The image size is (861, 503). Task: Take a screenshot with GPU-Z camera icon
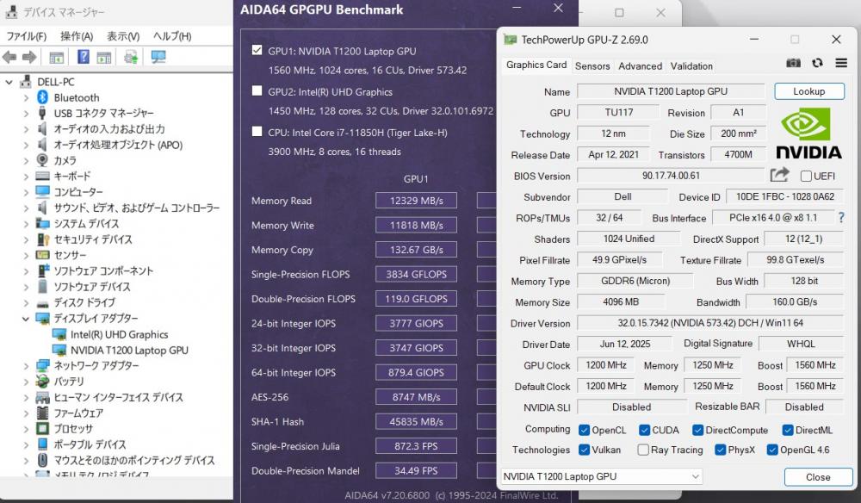point(793,63)
